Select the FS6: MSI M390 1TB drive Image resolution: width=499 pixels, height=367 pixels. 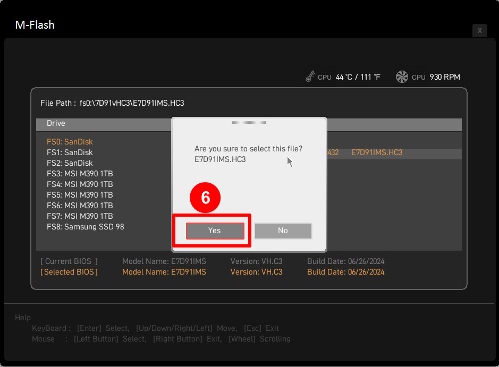[x=80, y=206]
